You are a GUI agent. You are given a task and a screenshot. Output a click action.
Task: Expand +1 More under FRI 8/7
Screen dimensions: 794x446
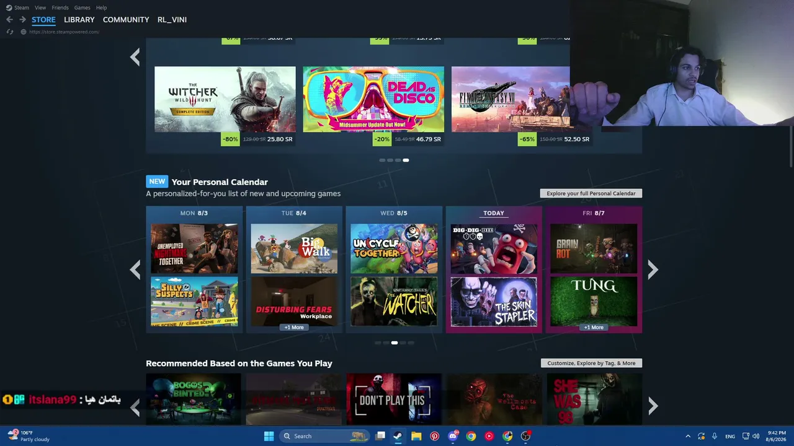pyautogui.click(x=594, y=327)
